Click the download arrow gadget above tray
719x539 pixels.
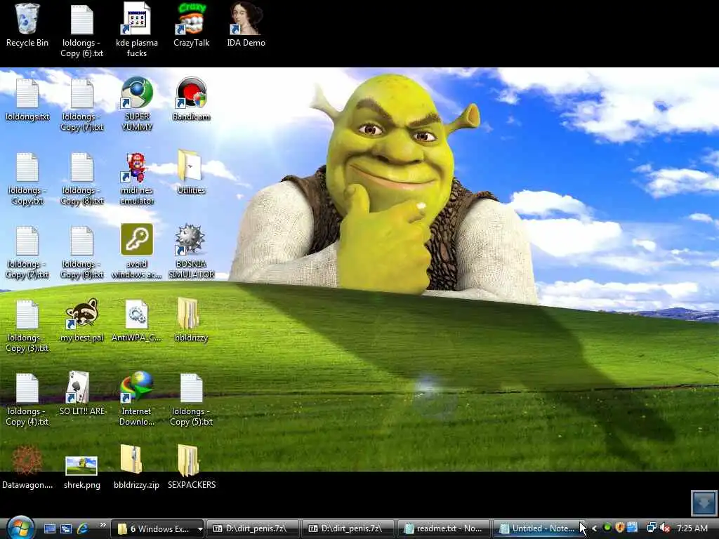coord(704,503)
